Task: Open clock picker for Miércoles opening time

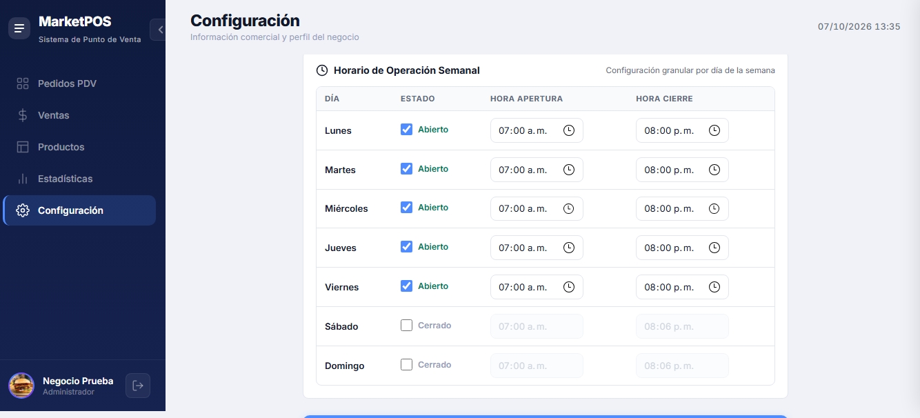Action: click(x=569, y=209)
